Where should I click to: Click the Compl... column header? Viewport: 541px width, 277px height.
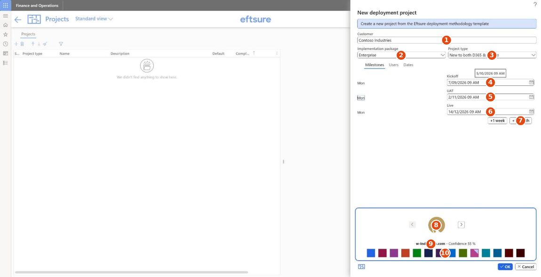(243, 54)
